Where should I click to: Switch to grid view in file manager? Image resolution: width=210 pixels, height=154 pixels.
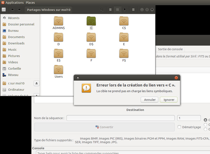pyautogui.click(x=118, y=10)
